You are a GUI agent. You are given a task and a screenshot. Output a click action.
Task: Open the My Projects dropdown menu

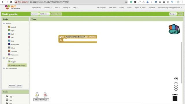36,8
